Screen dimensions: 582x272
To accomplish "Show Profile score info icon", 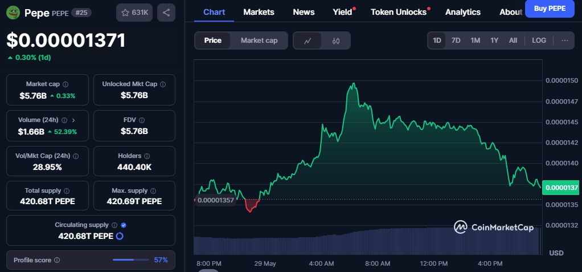I will point(57,260).
